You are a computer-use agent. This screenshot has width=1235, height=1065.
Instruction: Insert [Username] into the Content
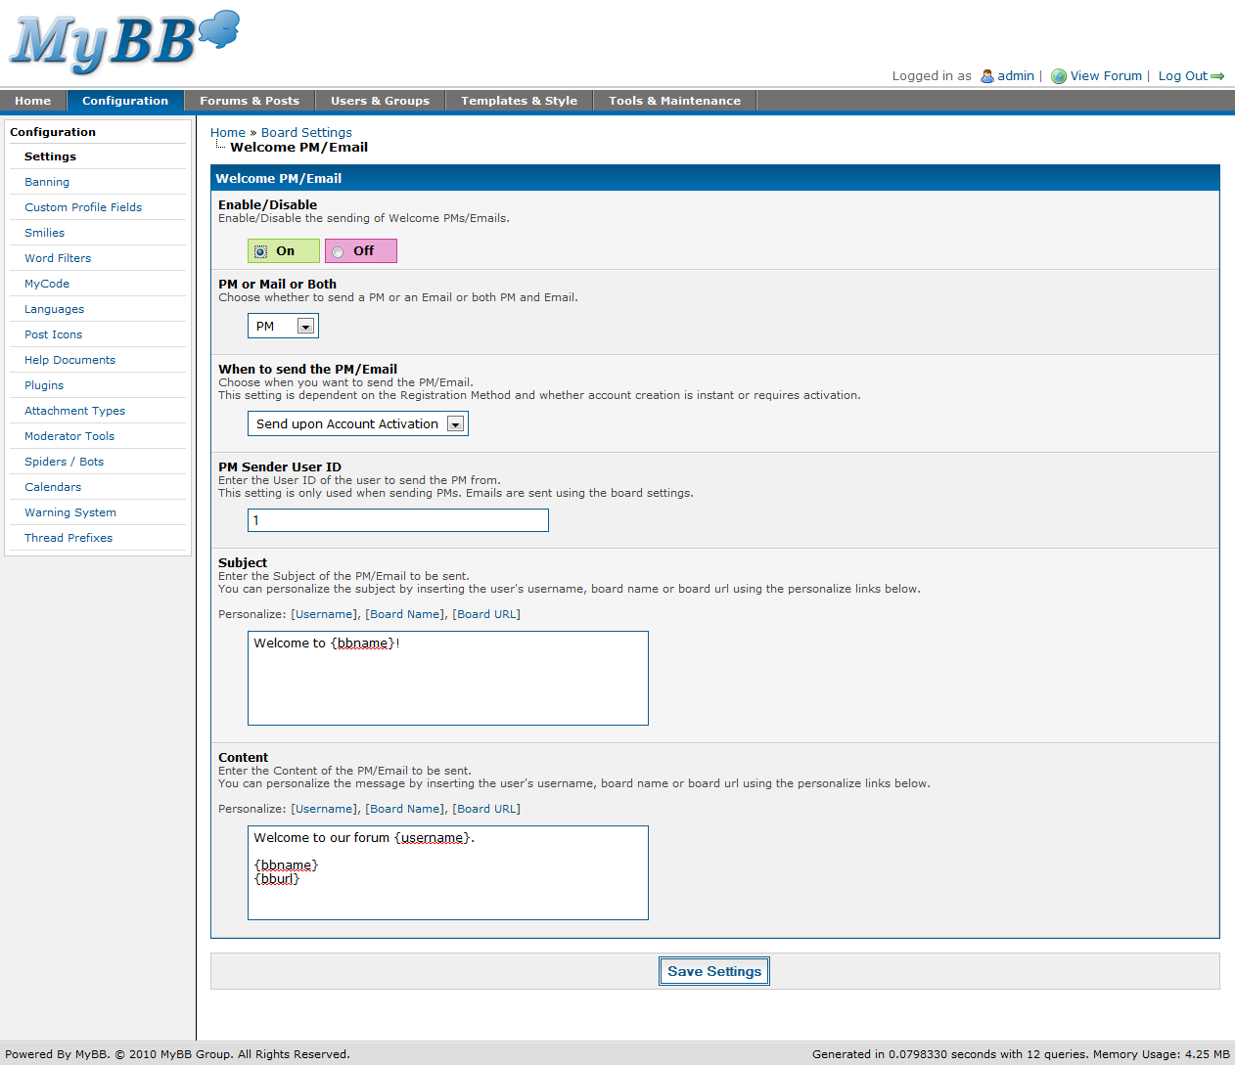click(324, 809)
